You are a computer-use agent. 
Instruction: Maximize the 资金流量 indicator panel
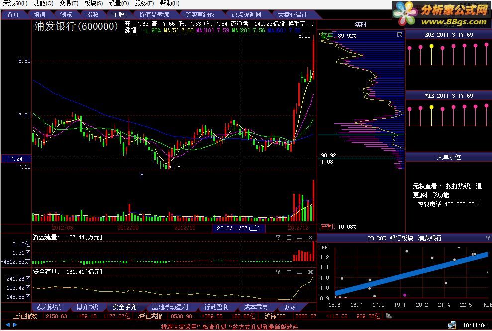click(x=289, y=237)
